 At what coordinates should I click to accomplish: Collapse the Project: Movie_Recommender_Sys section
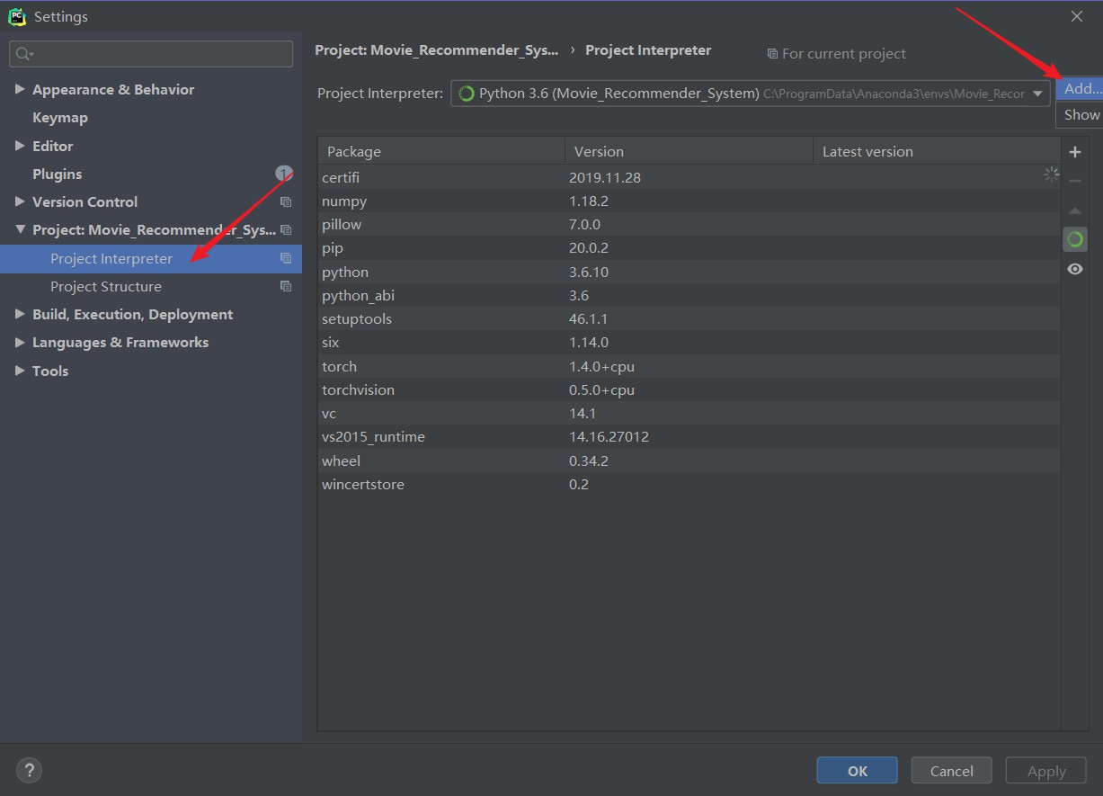[x=20, y=230]
